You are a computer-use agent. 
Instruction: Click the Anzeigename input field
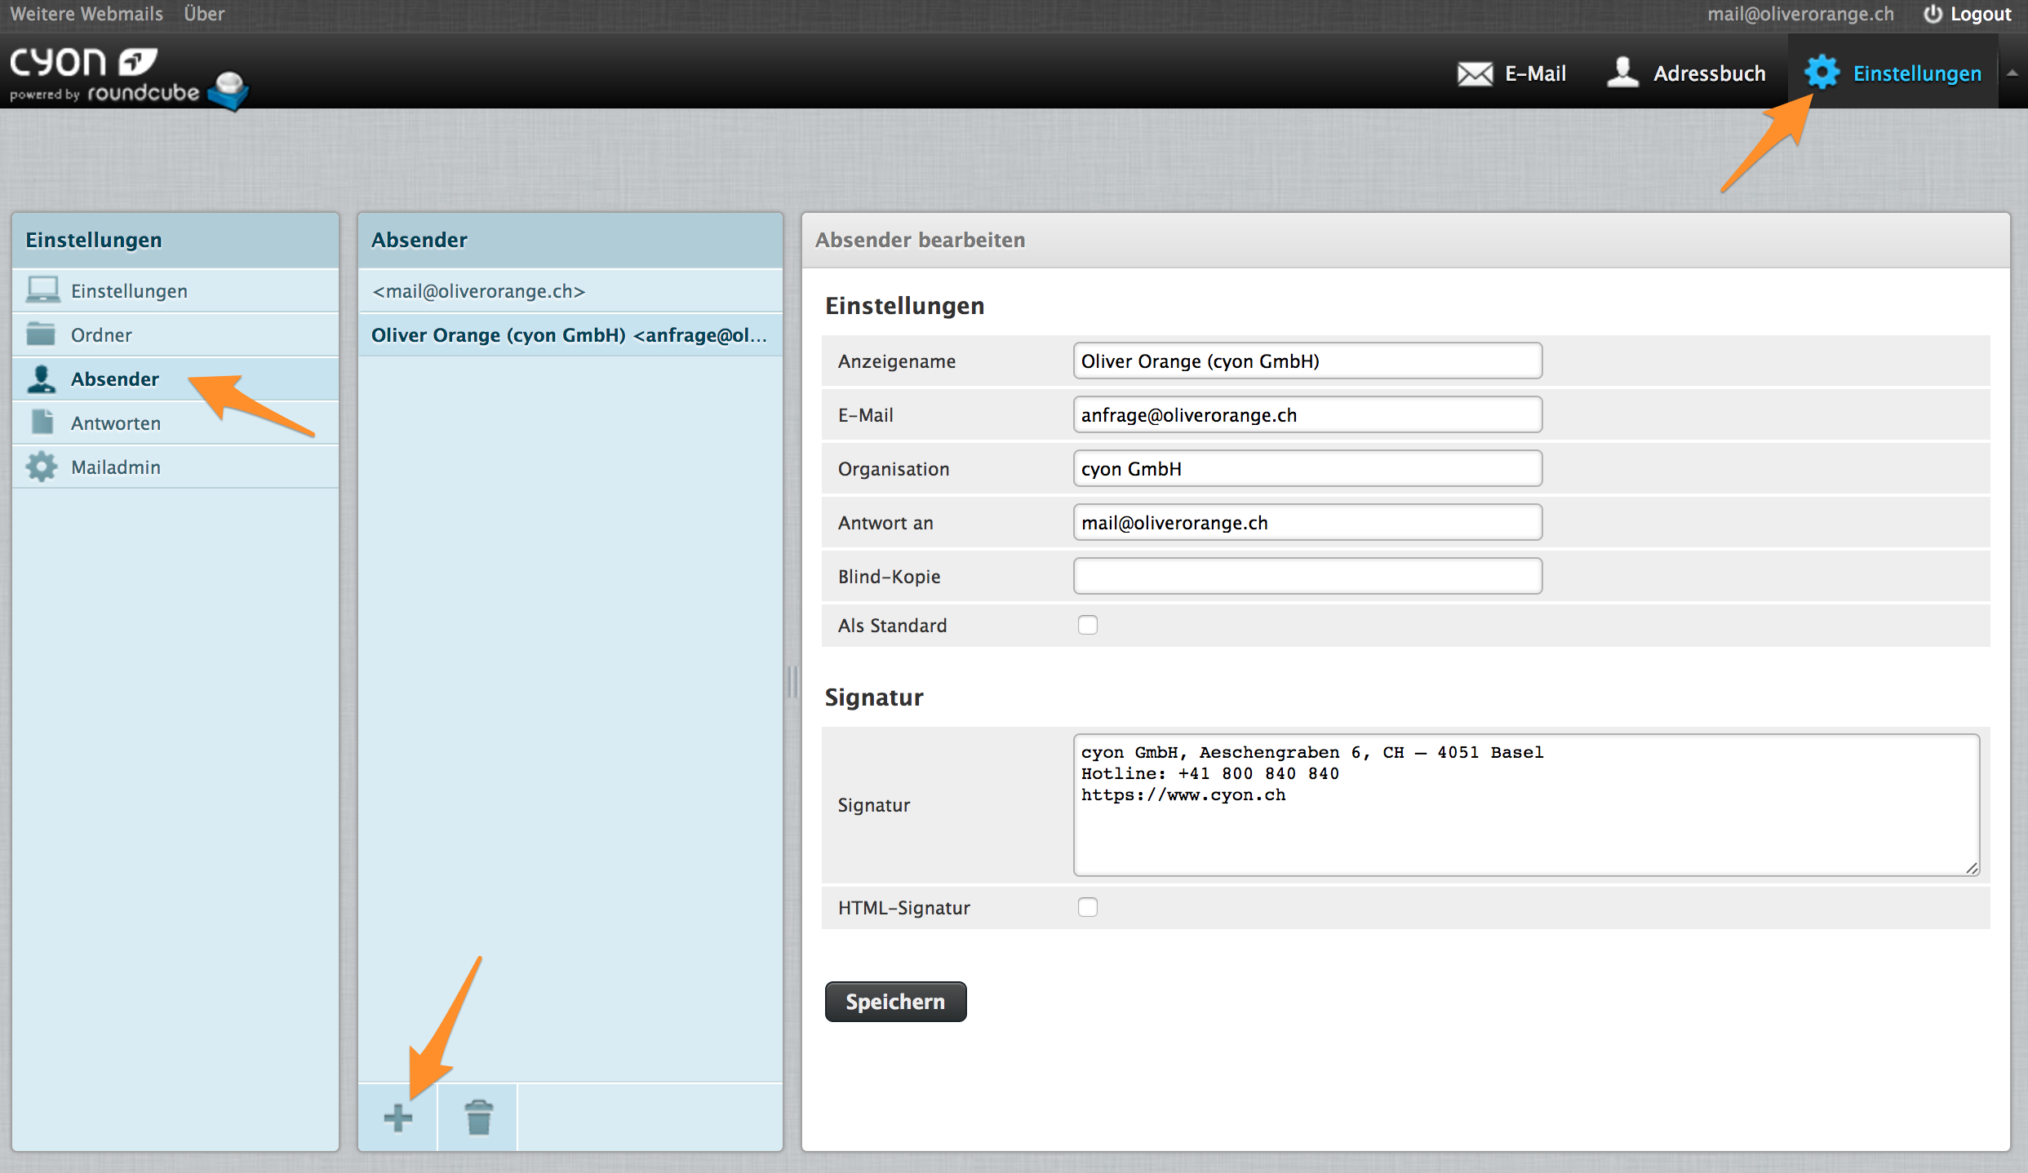[1307, 361]
